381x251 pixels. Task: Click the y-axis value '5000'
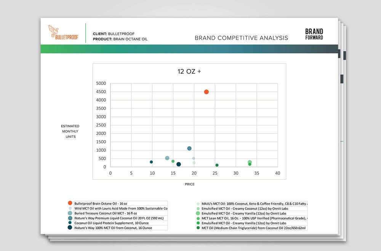[101, 83]
